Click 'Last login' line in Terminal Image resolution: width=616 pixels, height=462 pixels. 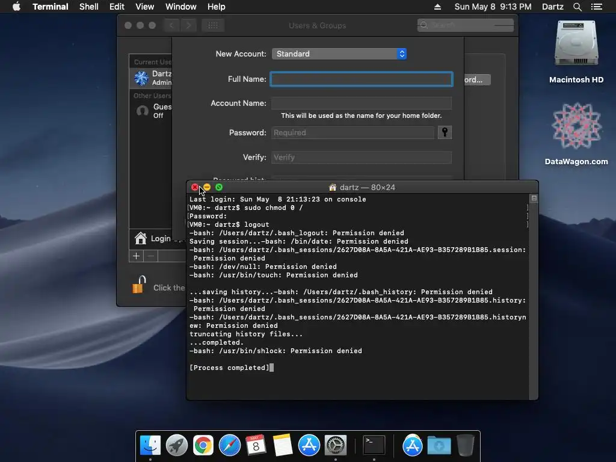click(x=278, y=199)
